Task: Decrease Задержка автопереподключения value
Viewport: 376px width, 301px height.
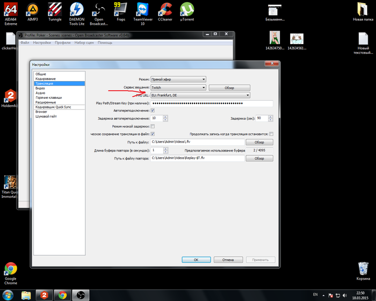Action: click(x=165, y=120)
